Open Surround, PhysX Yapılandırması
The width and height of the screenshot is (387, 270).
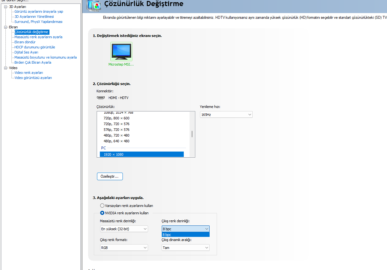tap(38, 22)
